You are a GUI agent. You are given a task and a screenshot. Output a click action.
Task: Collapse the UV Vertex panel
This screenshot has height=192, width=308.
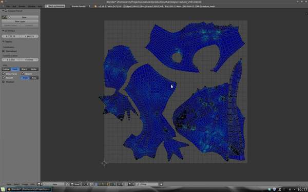(x=3, y=31)
